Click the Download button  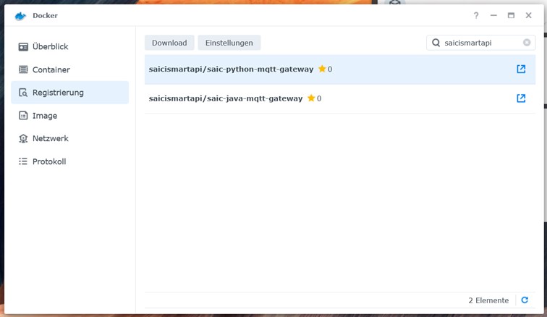[169, 43]
